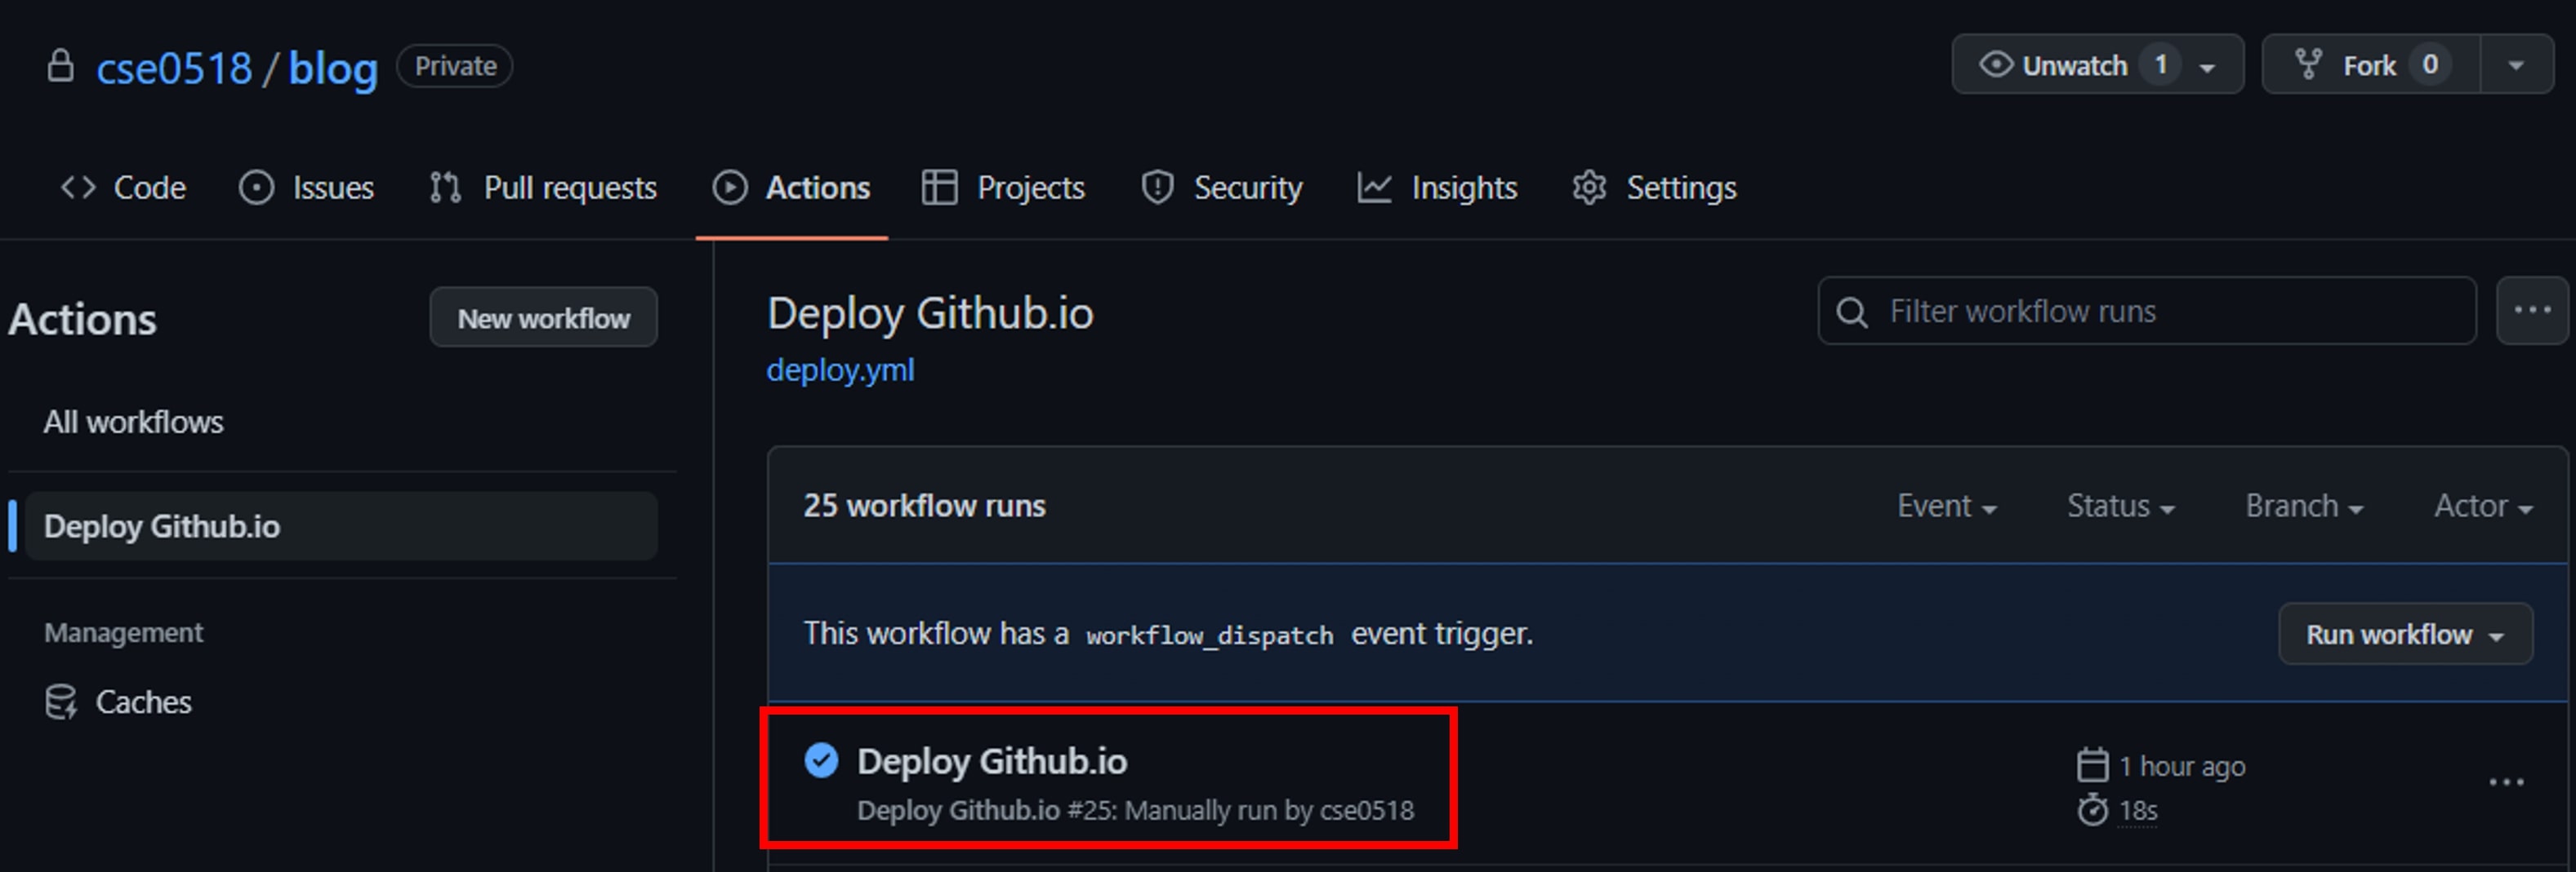
Task: Open the run #25 ellipsis menu
Action: pyautogui.click(x=2506, y=782)
